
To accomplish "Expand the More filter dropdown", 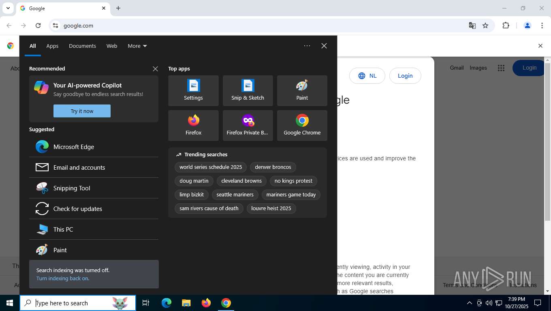I will (137, 46).
